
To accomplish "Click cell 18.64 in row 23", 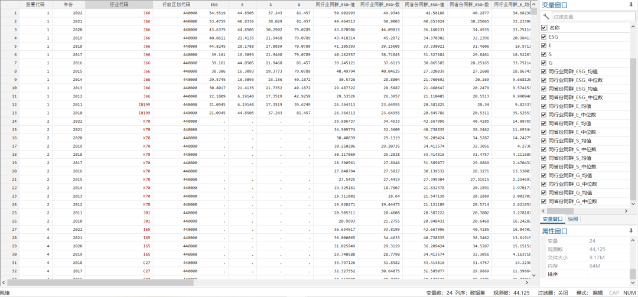I will click(x=380, y=195).
